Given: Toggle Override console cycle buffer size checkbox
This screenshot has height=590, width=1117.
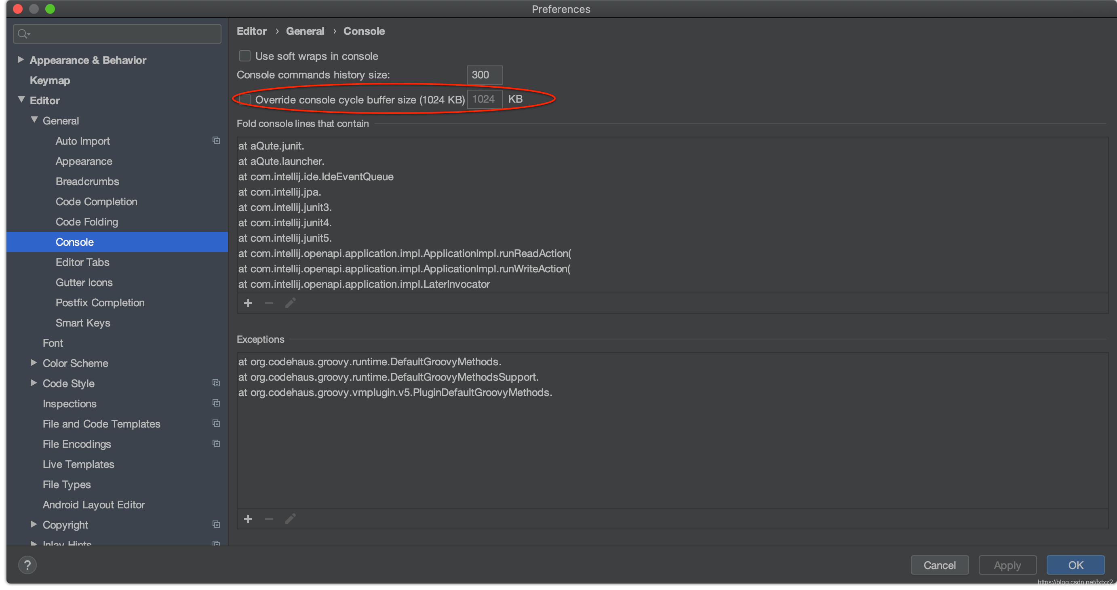Looking at the screenshot, I should tap(245, 99).
